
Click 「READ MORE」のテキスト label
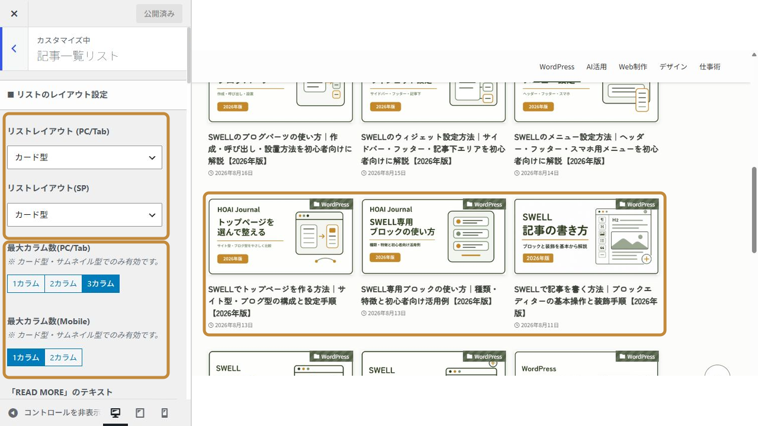coord(62,392)
